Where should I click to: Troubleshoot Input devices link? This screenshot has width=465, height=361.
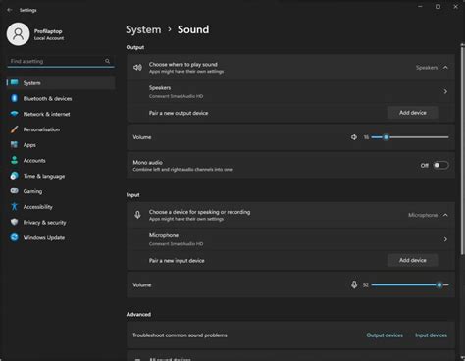(431, 335)
